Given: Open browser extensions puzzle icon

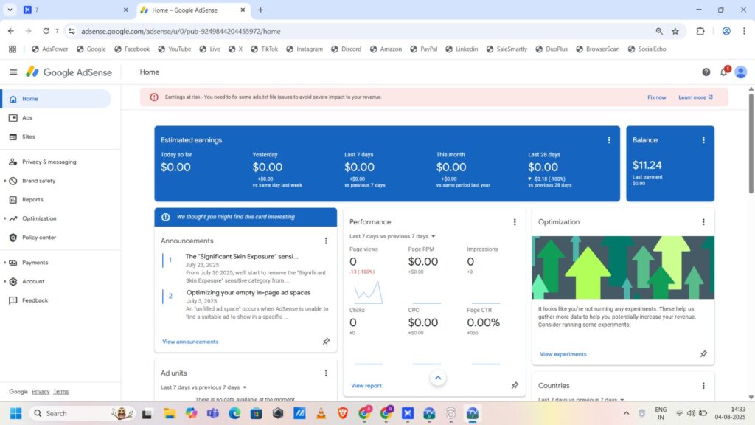Looking at the screenshot, I should tap(700, 31).
